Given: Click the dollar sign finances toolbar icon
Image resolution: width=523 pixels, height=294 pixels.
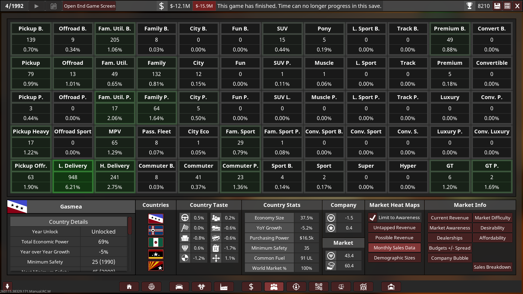Looking at the screenshot, I should point(251,287).
